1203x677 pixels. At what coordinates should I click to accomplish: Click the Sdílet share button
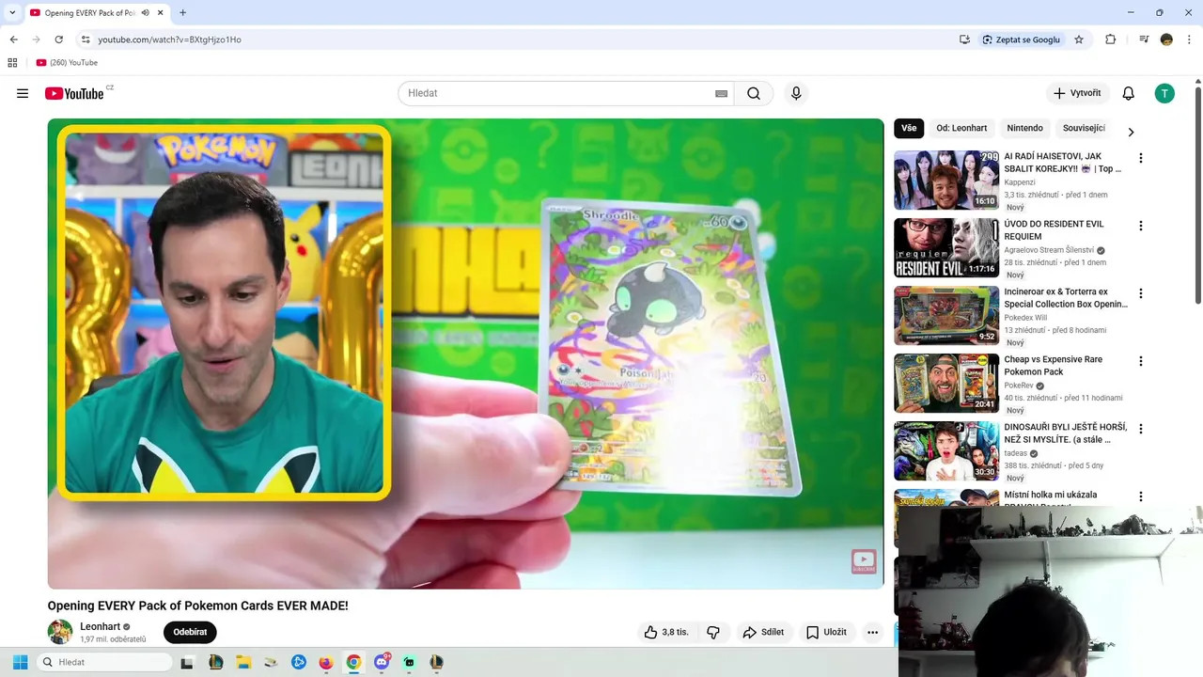click(763, 632)
